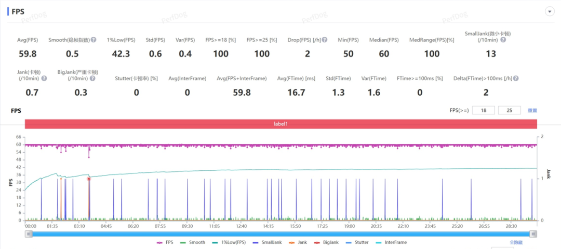Click the 重置 reset link

pos(532,111)
